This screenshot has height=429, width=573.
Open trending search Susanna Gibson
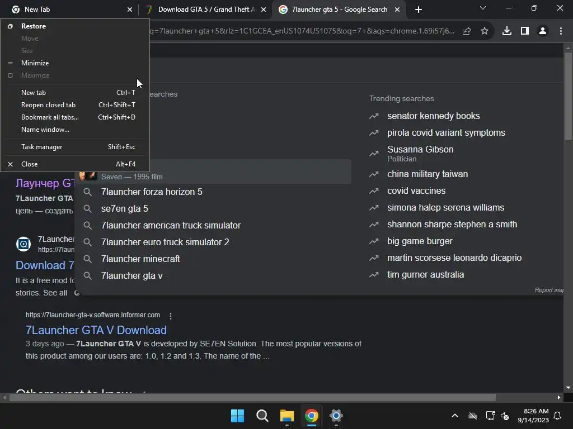pos(420,154)
